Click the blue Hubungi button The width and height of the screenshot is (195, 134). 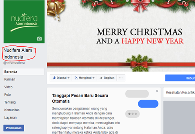point(180,78)
